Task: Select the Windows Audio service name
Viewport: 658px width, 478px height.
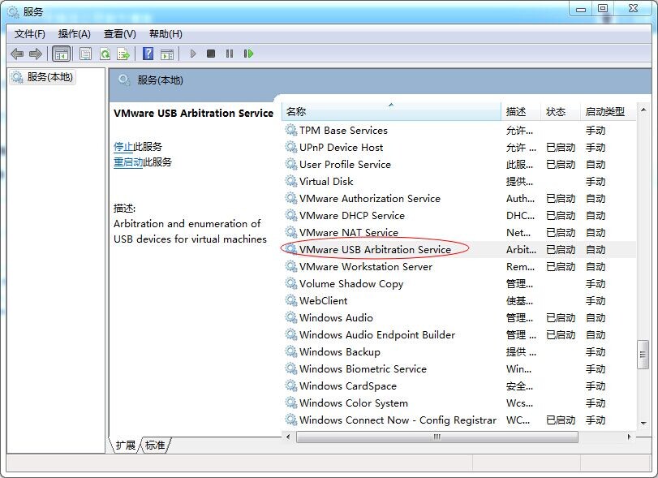Action: point(336,317)
